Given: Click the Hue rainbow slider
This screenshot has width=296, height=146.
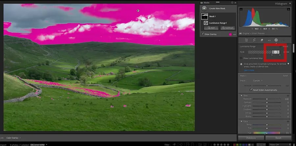Looking at the screenshot, I should point(267,133).
